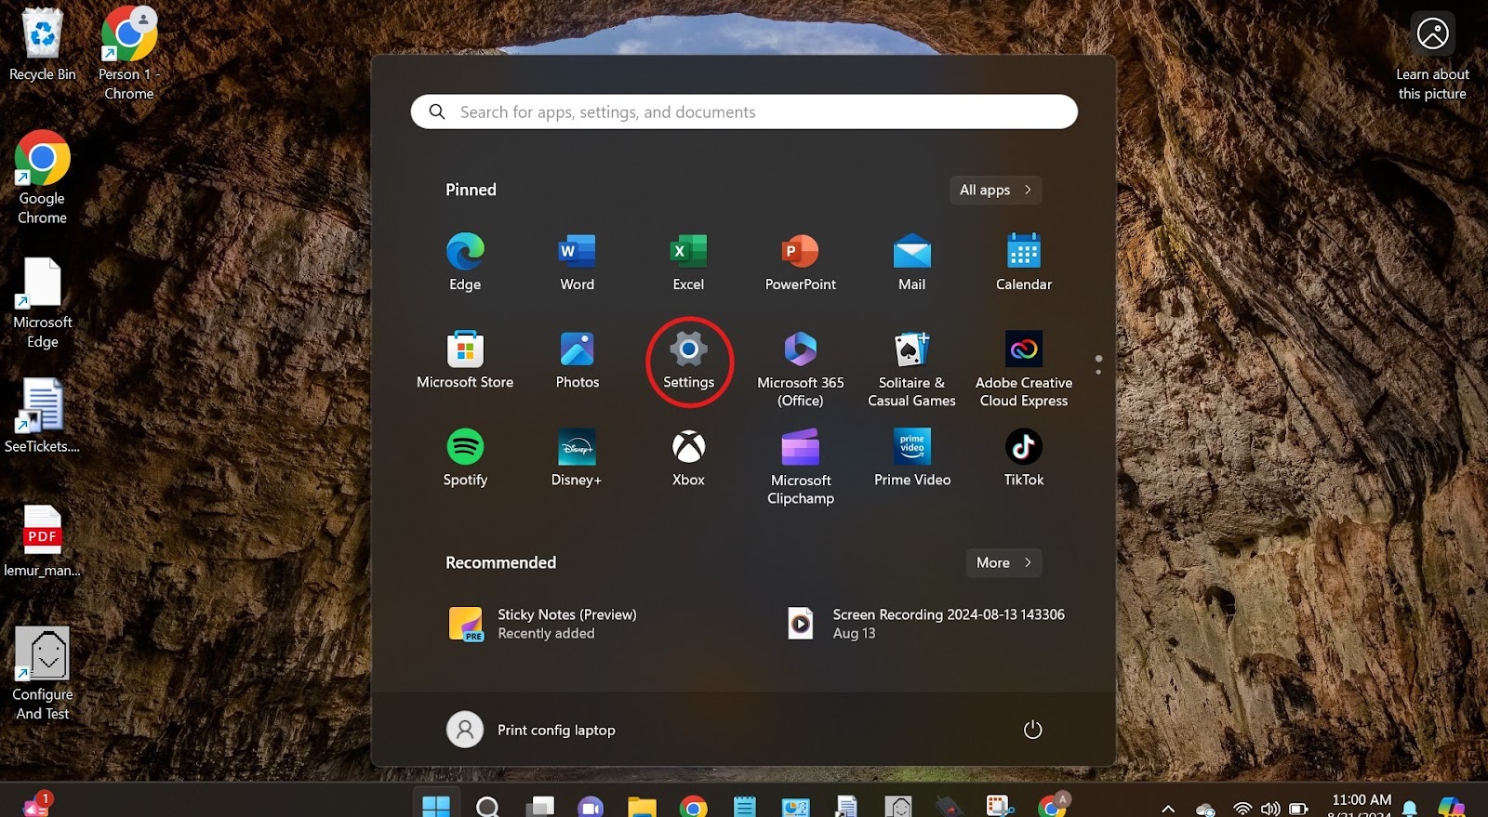Open Snipping Tool on the taskbar

(1000, 807)
